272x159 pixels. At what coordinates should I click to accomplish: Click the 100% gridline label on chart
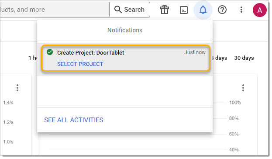[235, 103]
